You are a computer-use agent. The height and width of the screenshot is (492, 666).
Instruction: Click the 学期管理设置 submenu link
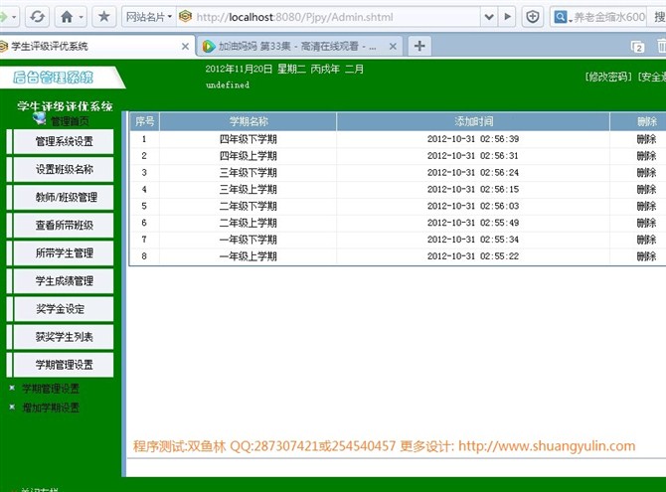click(x=51, y=389)
